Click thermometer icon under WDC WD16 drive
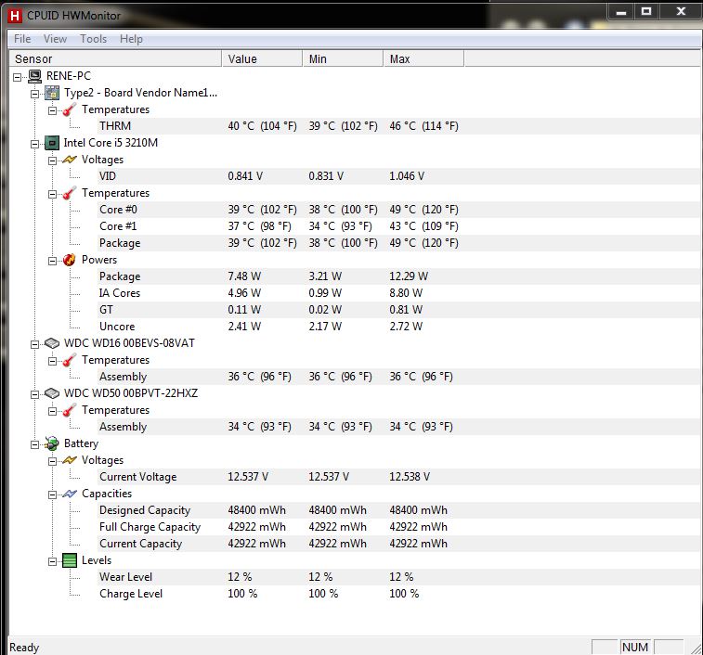 (70, 360)
